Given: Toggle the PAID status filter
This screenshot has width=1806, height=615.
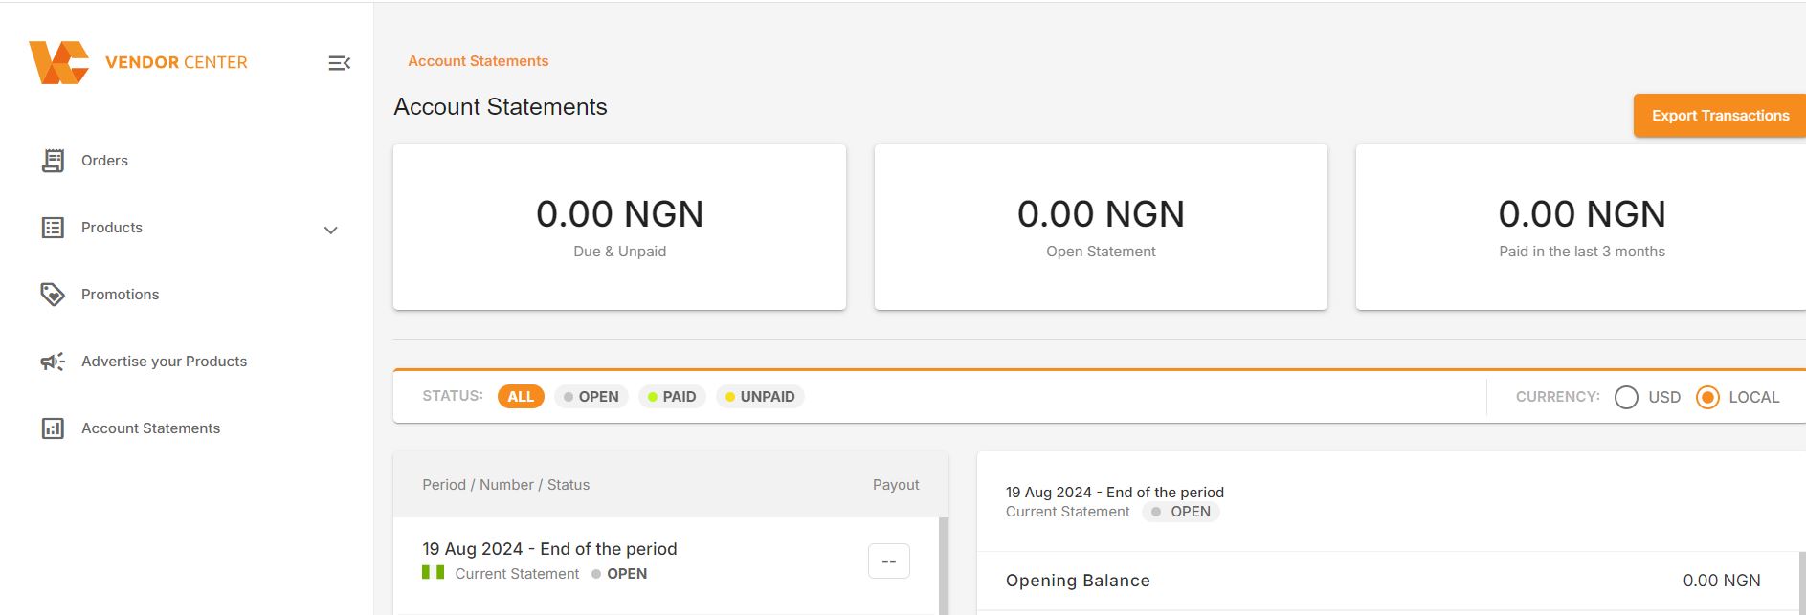Looking at the screenshot, I should click(x=671, y=396).
